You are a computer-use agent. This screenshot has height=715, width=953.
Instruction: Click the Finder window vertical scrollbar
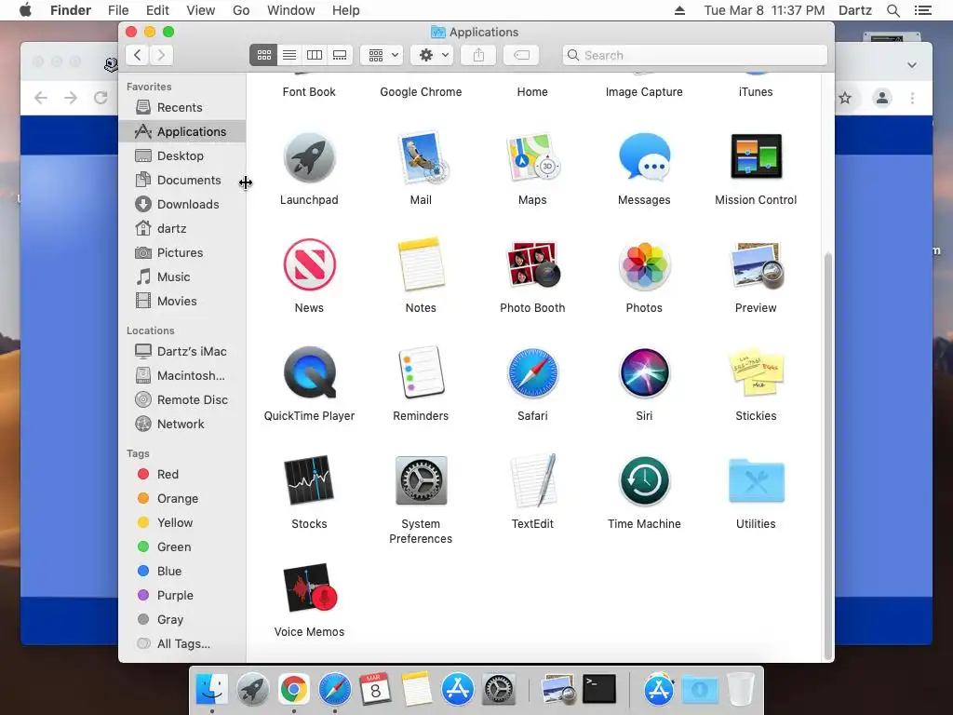pyautogui.click(x=827, y=456)
